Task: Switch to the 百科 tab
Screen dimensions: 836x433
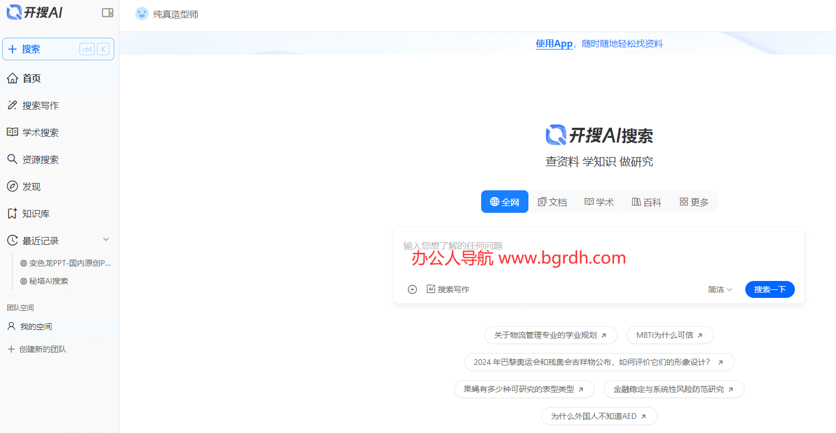Action: [x=647, y=202]
